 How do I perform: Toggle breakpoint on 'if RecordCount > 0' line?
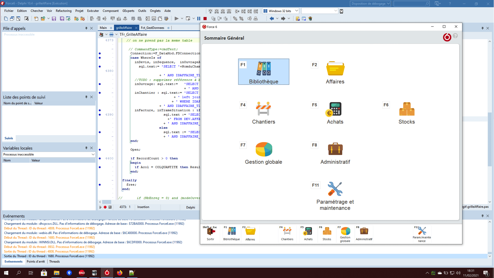[x=100, y=158]
